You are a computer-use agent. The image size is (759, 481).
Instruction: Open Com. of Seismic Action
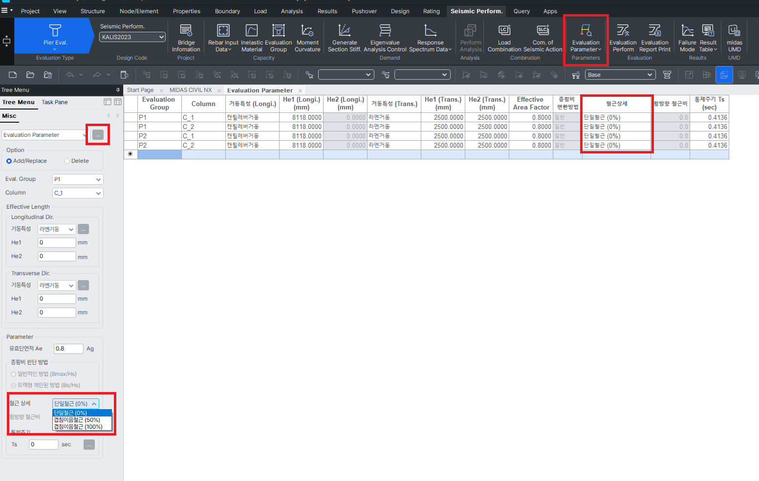coord(543,38)
